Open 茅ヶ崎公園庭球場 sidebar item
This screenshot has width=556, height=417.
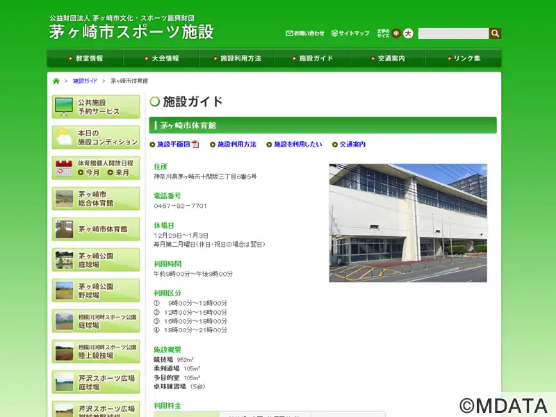96,260
